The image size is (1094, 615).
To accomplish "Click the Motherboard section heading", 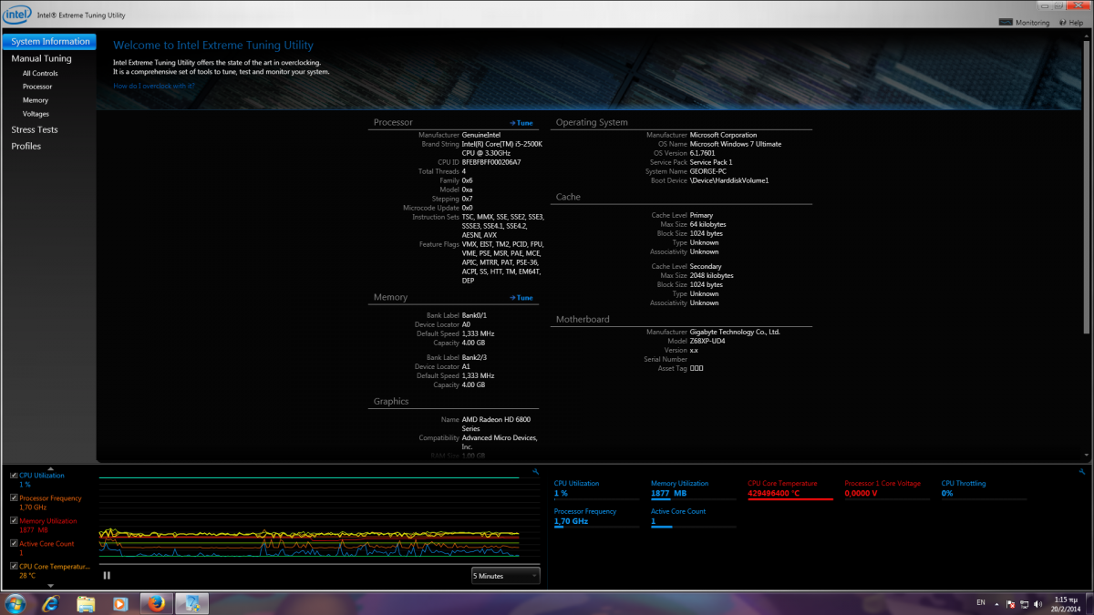I will click(x=583, y=319).
